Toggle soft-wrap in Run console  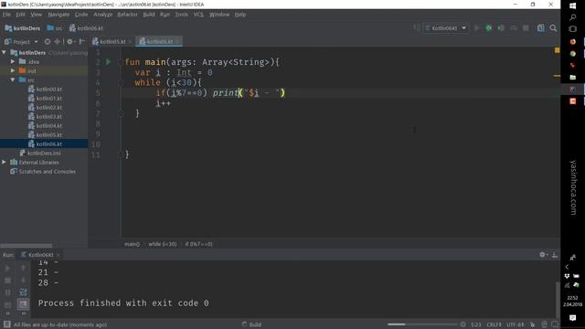(23, 292)
